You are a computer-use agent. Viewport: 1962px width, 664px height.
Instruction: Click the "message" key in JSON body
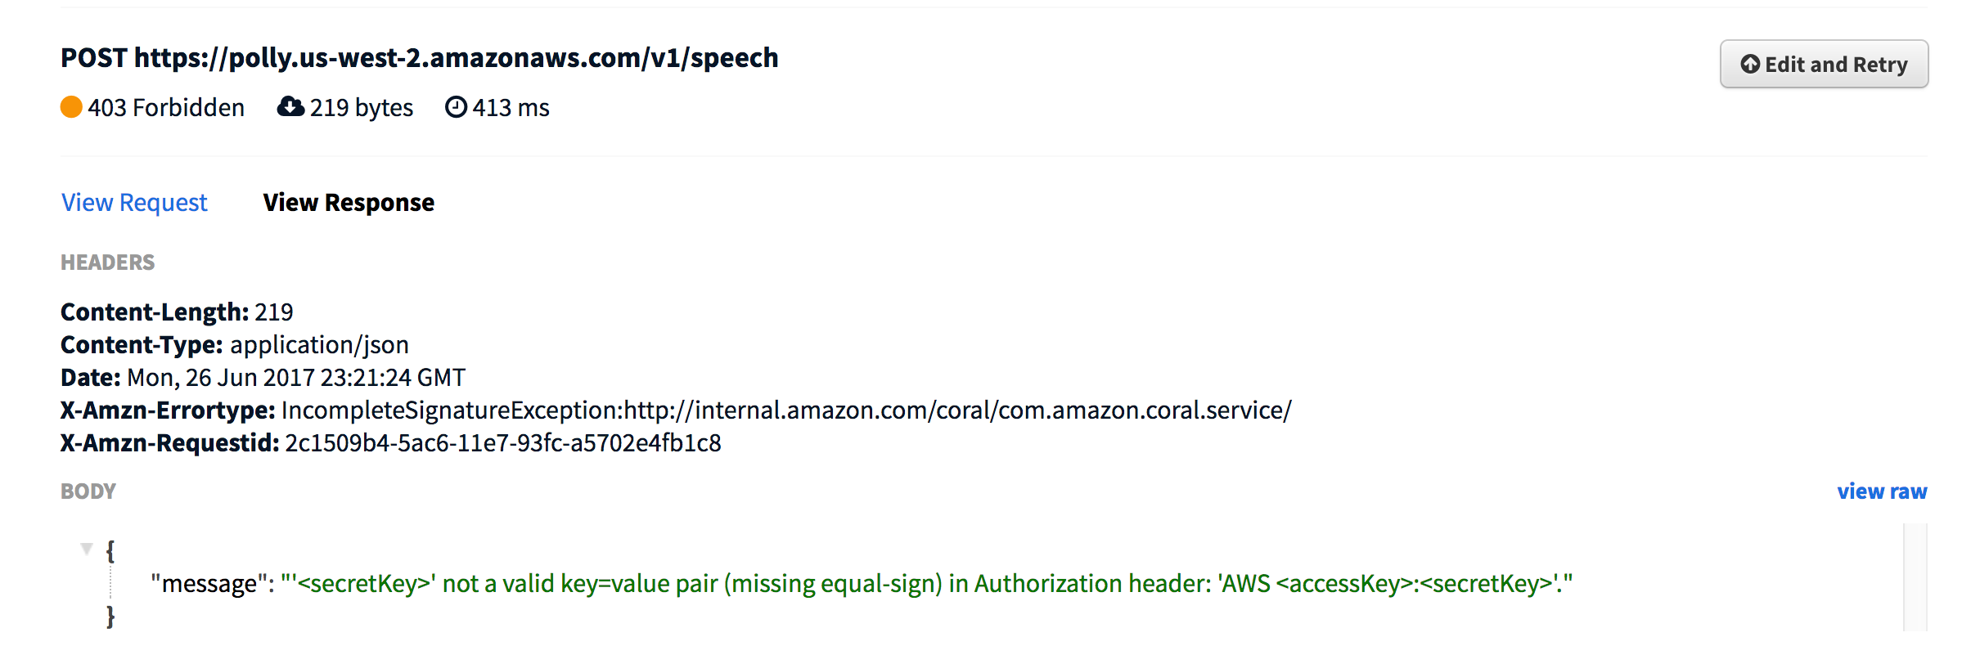coord(209,583)
